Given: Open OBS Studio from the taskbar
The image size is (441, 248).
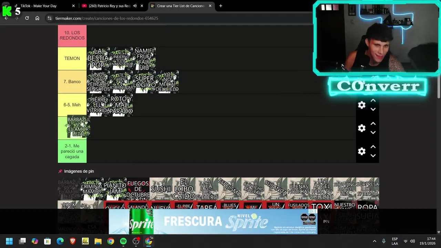Looking at the screenshot, I should pos(136,241).
